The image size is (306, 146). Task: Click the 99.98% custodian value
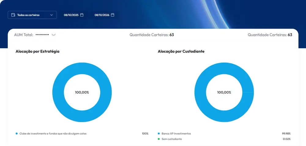click(286, 133)
